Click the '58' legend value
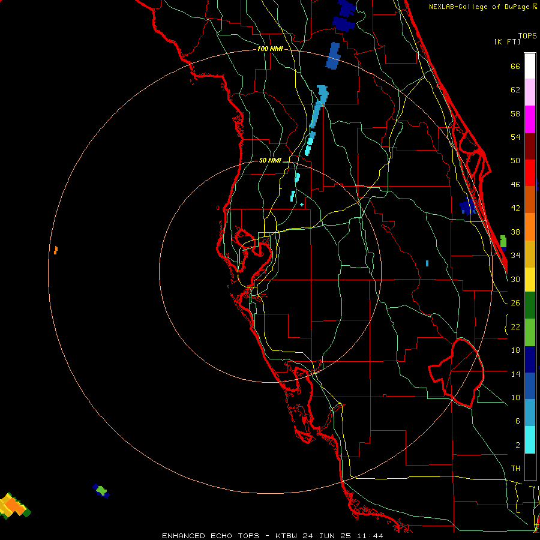Screen dimensions: 540x540 (x=515, y=113)
